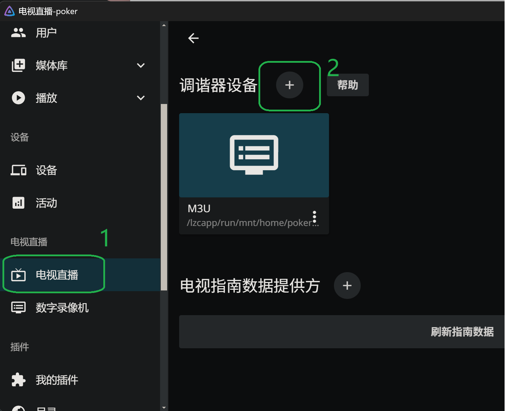Click the 用户 people icon
The image size is (506, 411).
(x=18, y=33)
